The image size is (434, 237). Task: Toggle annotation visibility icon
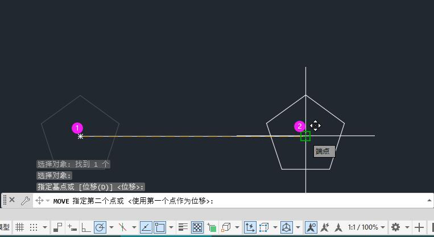(x=311, y=227)
